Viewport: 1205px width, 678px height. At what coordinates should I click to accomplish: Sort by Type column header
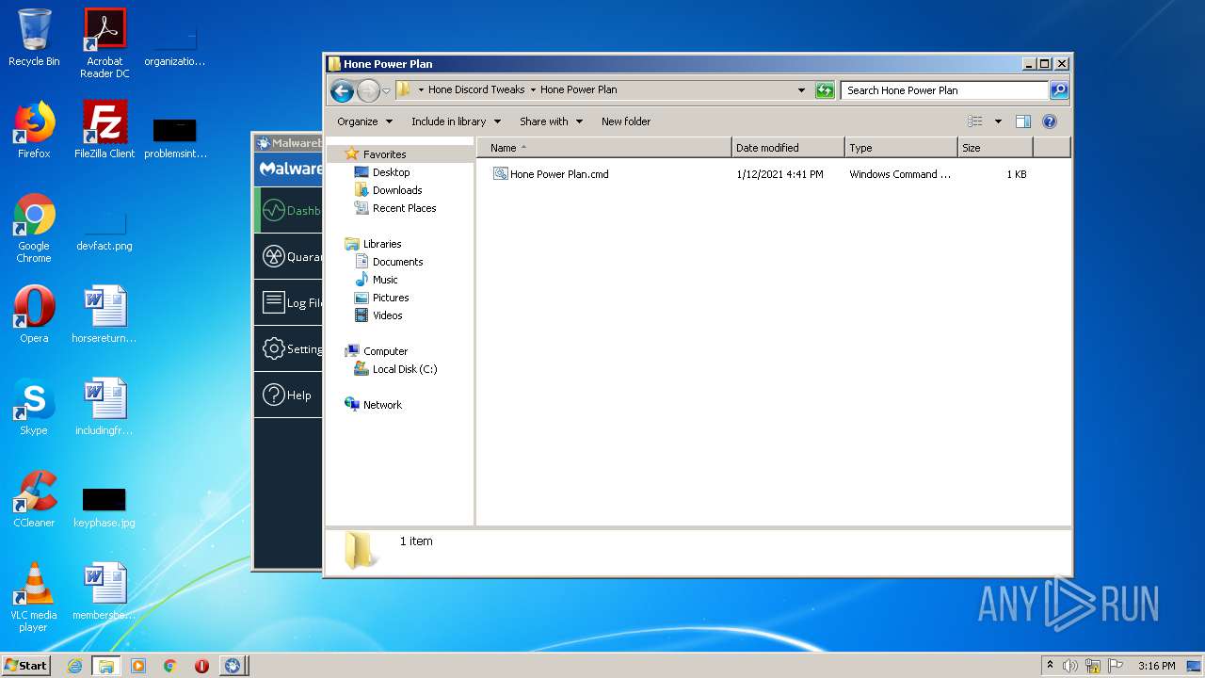click(x=900, y=148)
